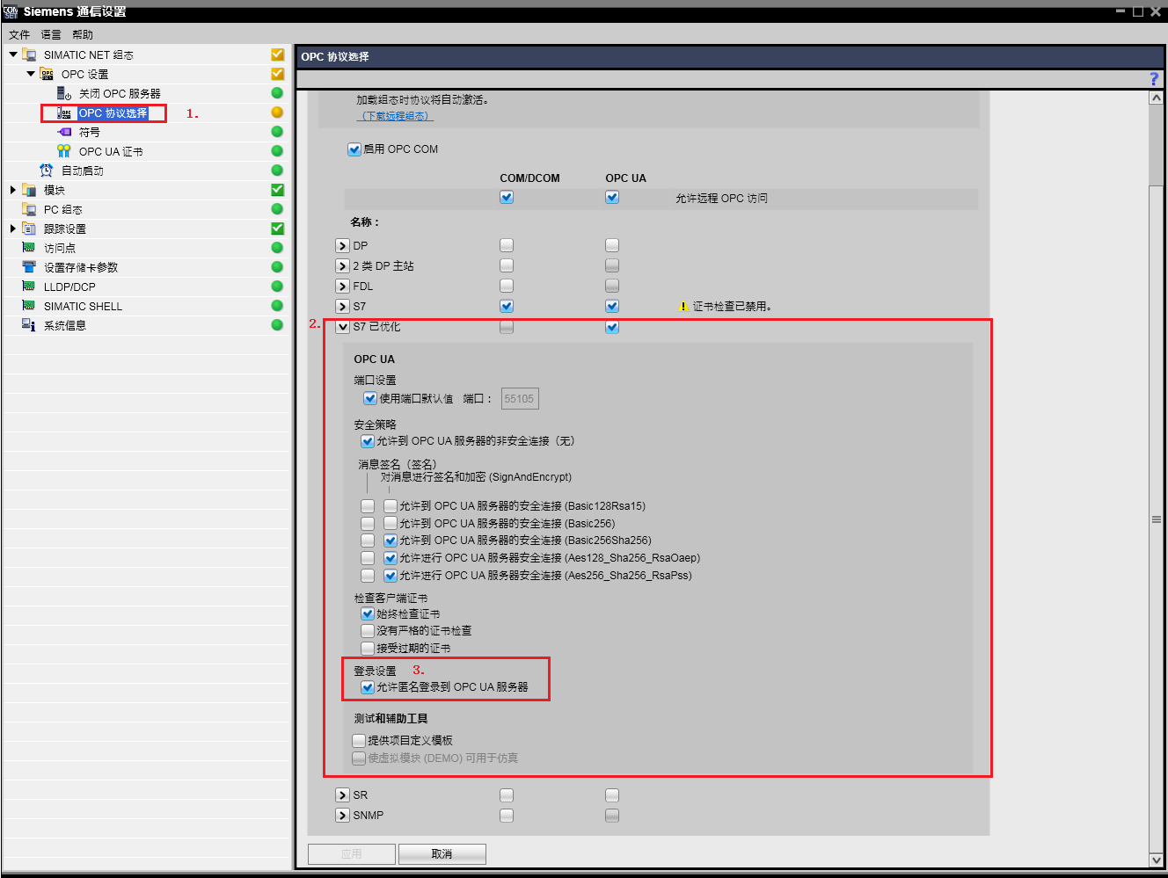Select the 符号 tag icon in tree

pos(63,132)
